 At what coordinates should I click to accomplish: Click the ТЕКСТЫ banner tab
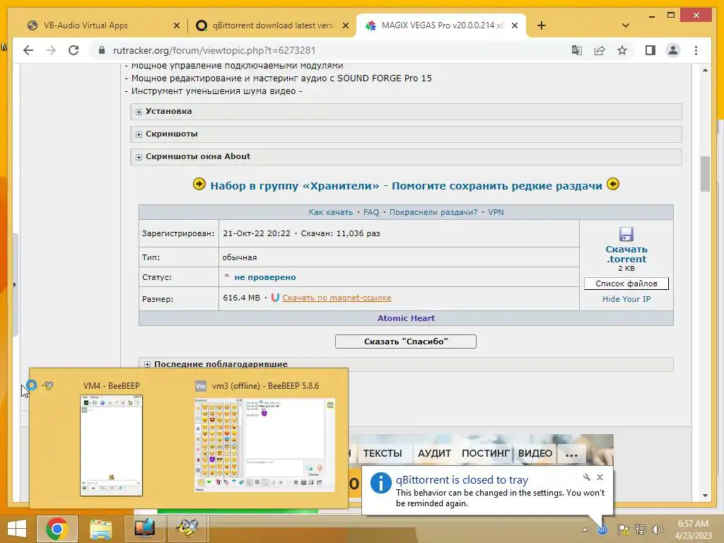[383, 453]
